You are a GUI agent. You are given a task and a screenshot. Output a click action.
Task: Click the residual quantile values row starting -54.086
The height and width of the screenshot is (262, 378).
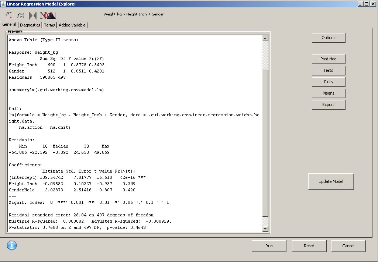(x=59, y=152)
